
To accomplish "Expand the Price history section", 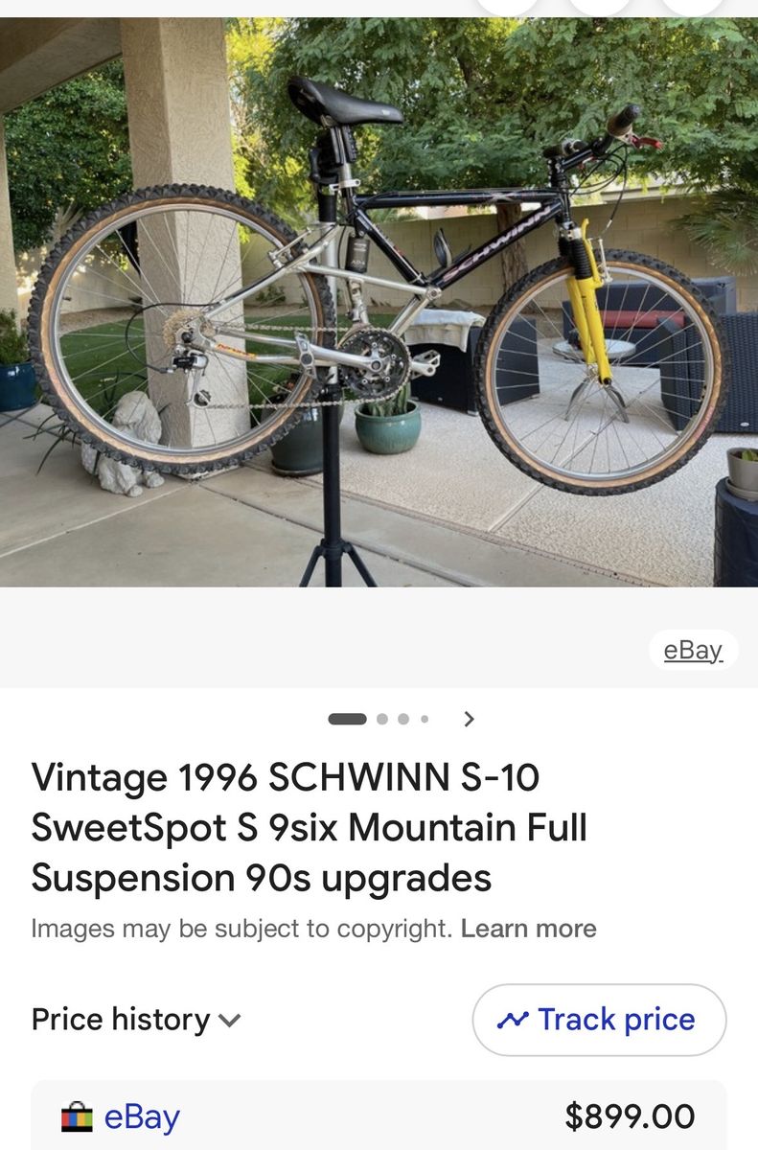I will point(136,1020).
